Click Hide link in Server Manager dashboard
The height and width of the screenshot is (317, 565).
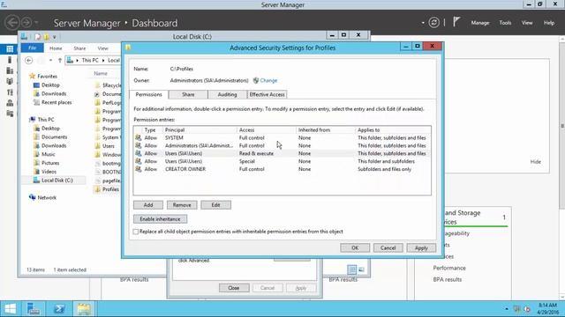tap(536, 162)
